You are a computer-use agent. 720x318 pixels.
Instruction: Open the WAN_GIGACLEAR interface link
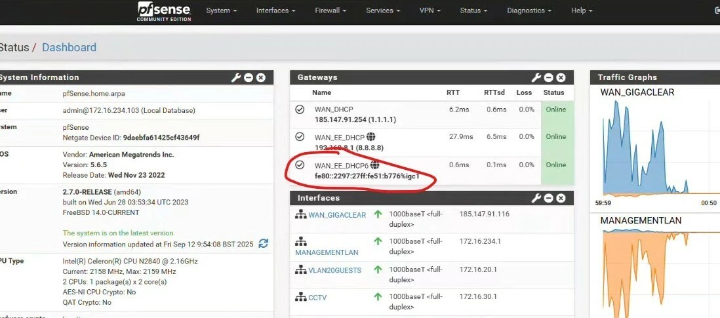click(x=337, y=215)
